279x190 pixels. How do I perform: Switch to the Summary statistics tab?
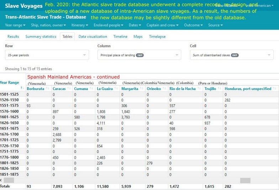[41, 37]
